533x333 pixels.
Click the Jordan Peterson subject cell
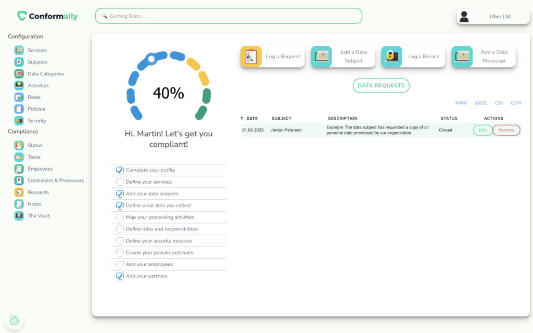click(286, 130)
